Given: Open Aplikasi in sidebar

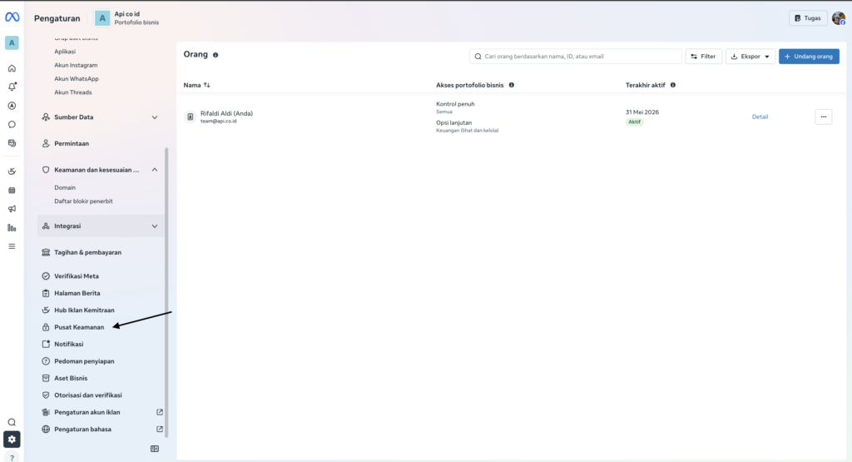Looking at the screenshot, I should [65, 52].
